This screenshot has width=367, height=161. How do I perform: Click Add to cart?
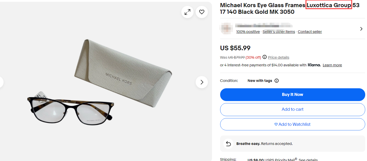(x=292, y=109)
